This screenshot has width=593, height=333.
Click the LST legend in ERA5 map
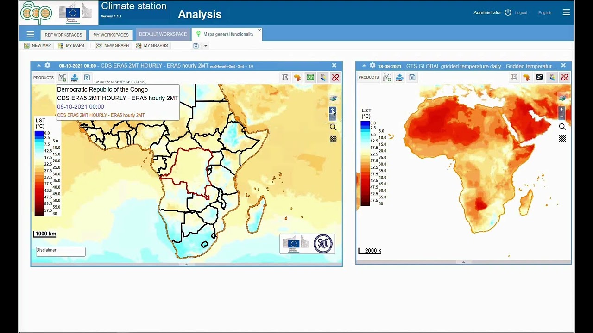click(x=47, y=167)
